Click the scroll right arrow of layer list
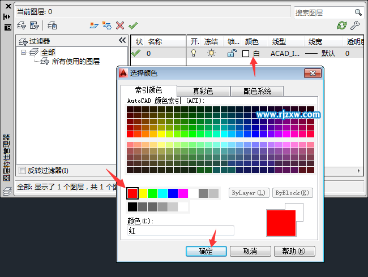Image resolution: width=368 pixels, height=277 pixels. click(358, 171)
